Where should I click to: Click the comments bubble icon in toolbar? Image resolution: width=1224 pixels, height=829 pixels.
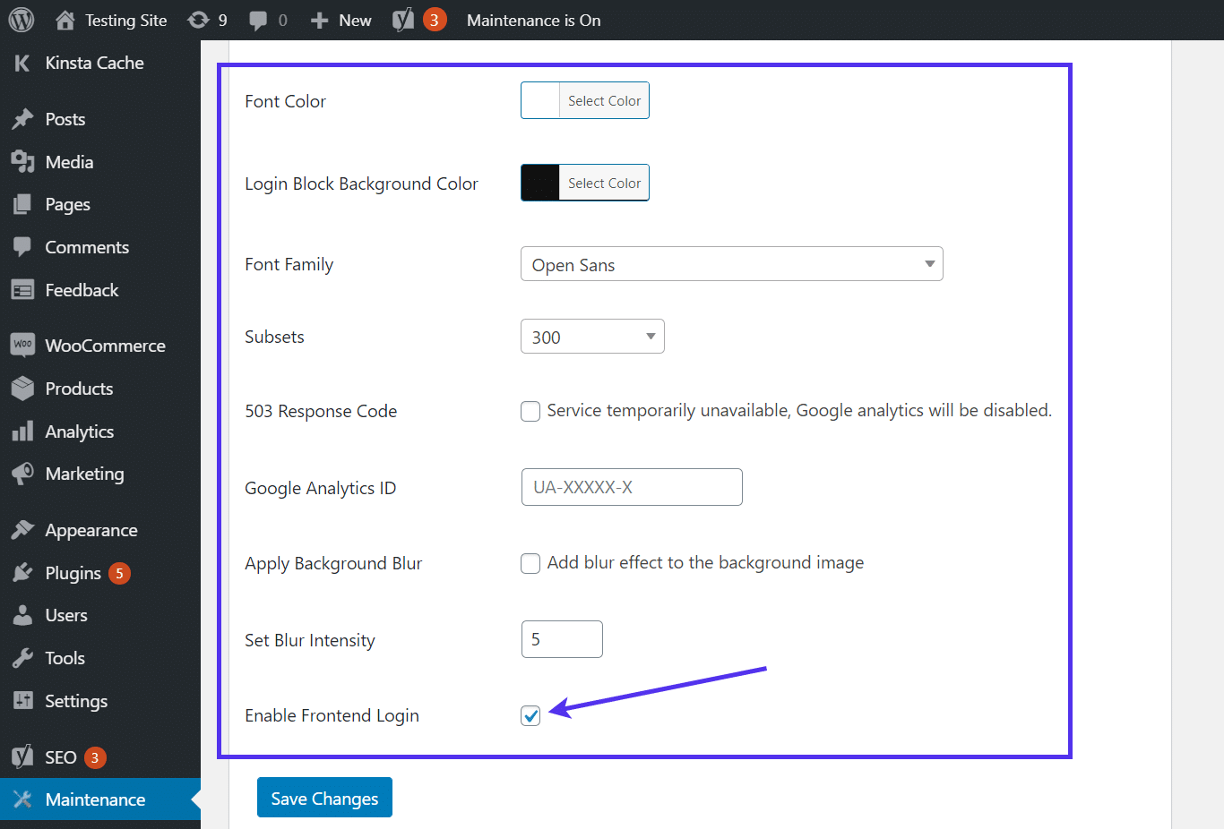click(258, 20)
